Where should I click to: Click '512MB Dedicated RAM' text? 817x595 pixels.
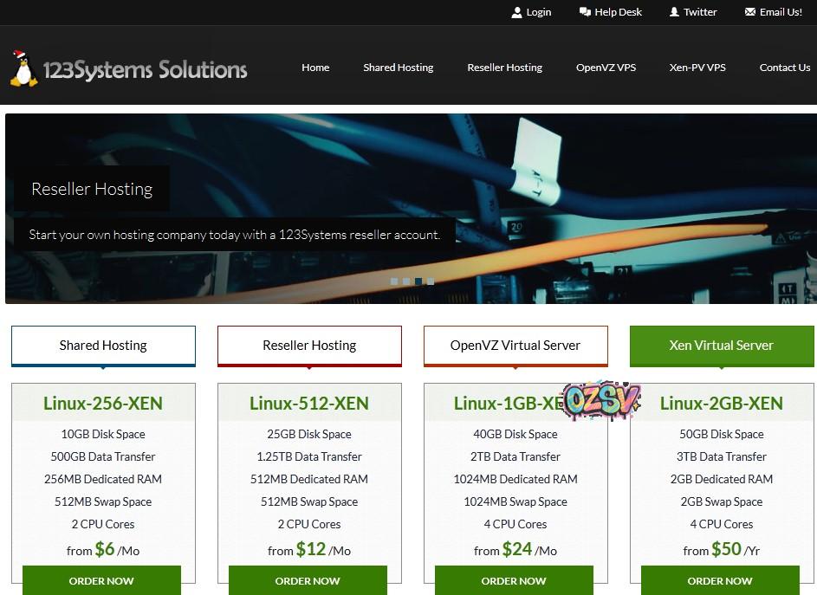coord(309,479)
